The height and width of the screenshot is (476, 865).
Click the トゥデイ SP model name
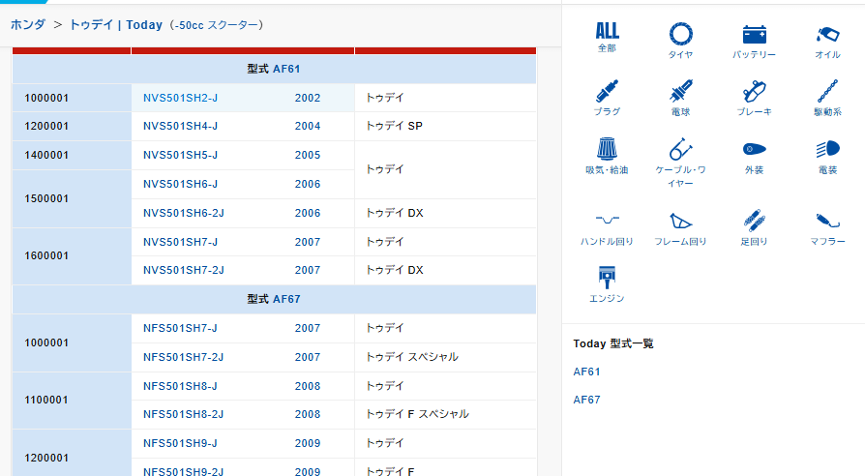tap(394, 126)
